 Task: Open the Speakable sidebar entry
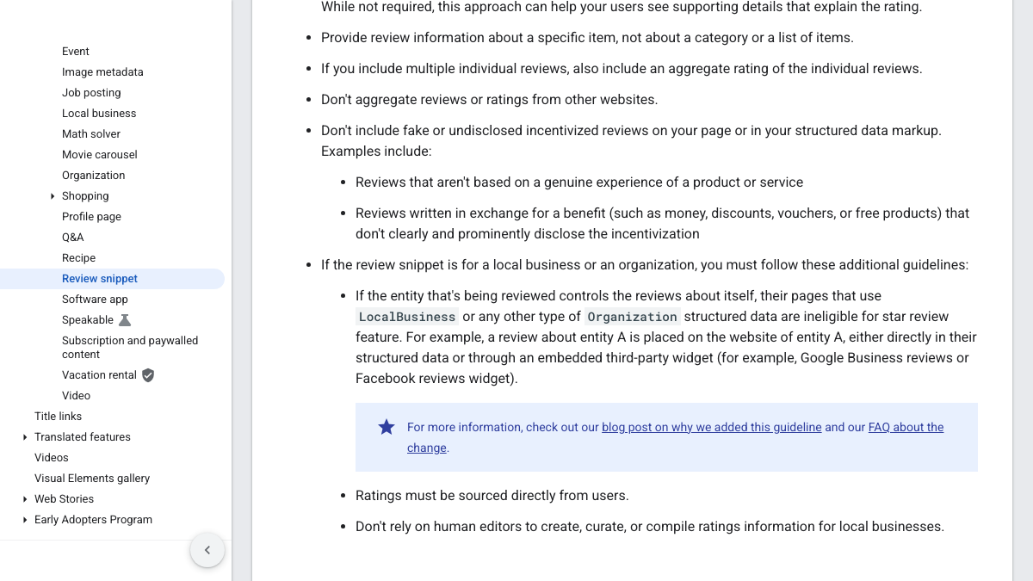88,320
